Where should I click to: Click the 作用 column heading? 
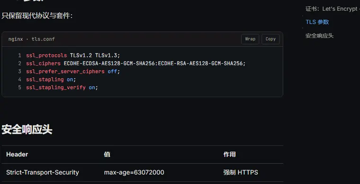click(x=229, y=155)
